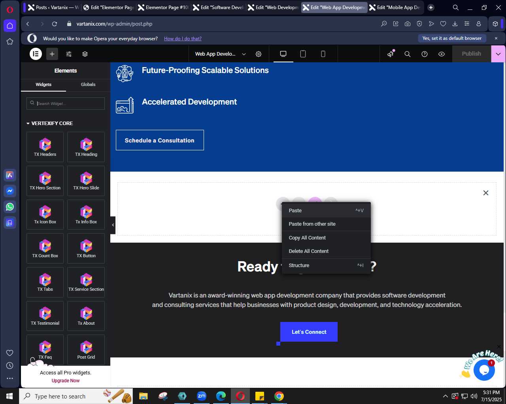The image size is (506, 404).
Task: Collapse the VERTEXIFY CORE category
Action: pyautogui.click(x=49, y=123)
